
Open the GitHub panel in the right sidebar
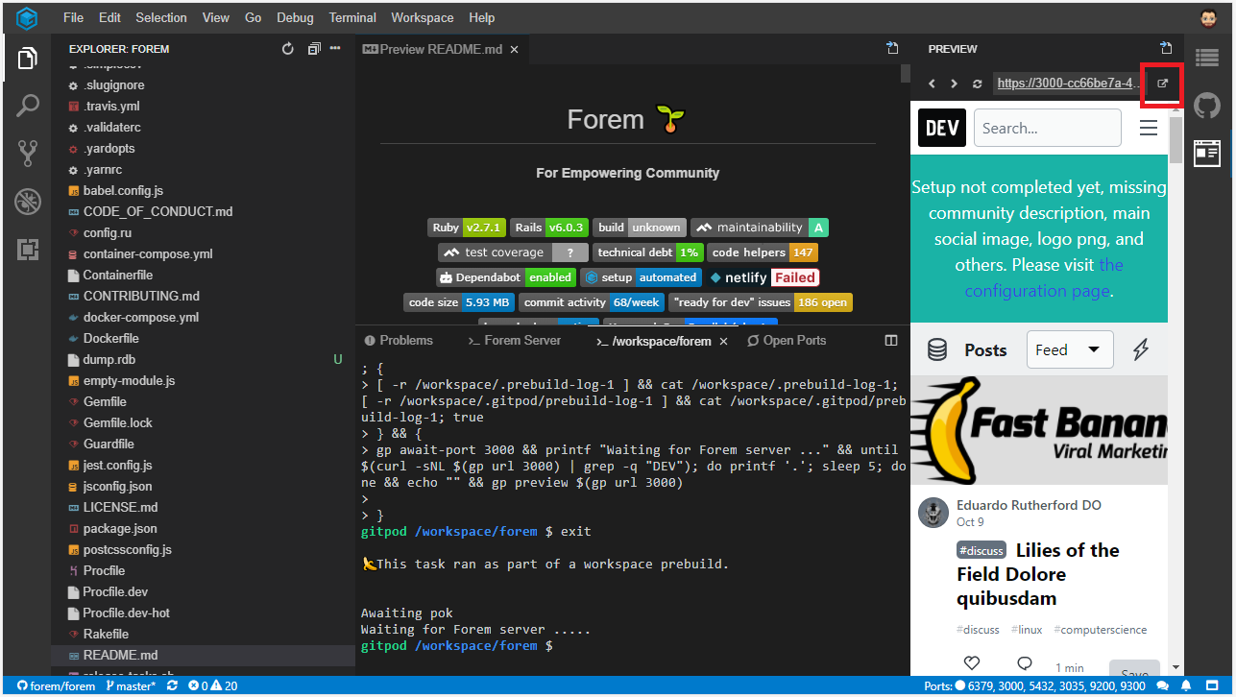(1208, 105)
